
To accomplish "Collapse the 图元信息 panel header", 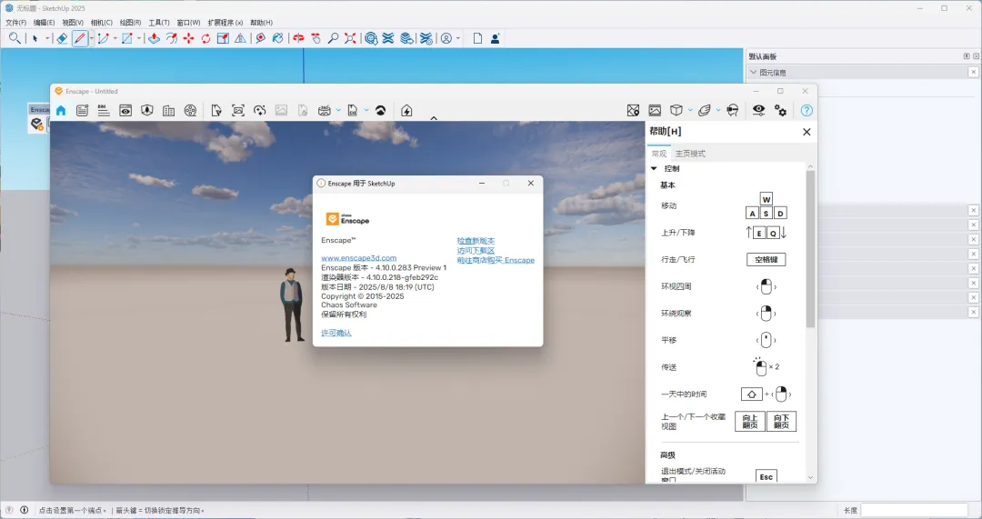I will [754, 72].
